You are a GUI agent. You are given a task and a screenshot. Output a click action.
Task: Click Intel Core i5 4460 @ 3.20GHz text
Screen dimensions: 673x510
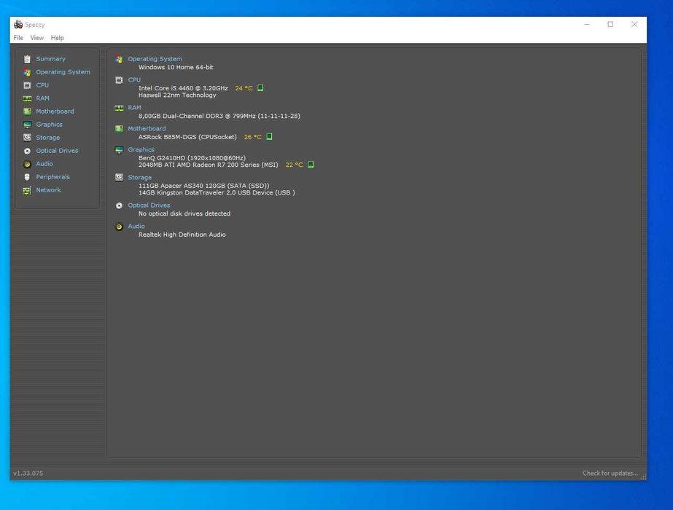[x=183, y=88]
